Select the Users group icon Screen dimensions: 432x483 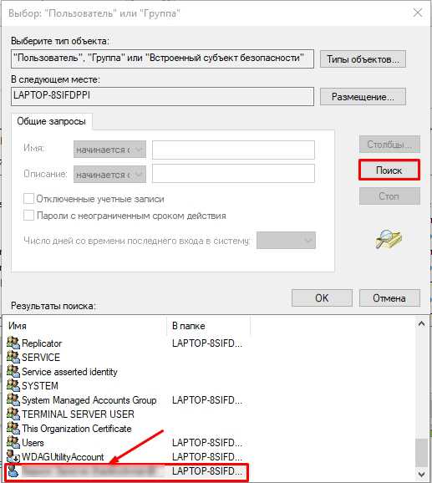click(13, 442)
